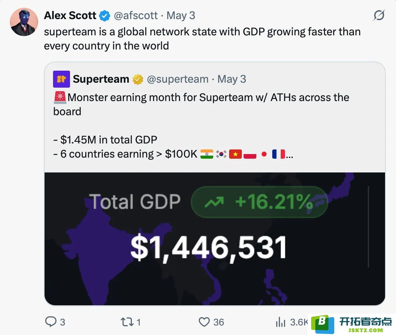The image size is (396, 335).
Task: Click the Superteam account name
Action: [x=101, y=79]
